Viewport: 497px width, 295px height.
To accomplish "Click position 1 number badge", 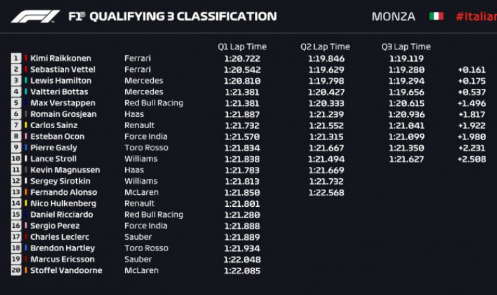I will click(16, 58).
